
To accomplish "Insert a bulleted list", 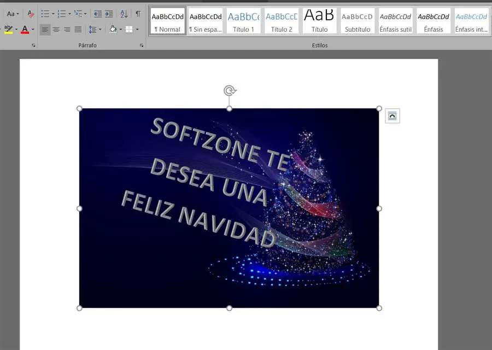I will point(45,14).
